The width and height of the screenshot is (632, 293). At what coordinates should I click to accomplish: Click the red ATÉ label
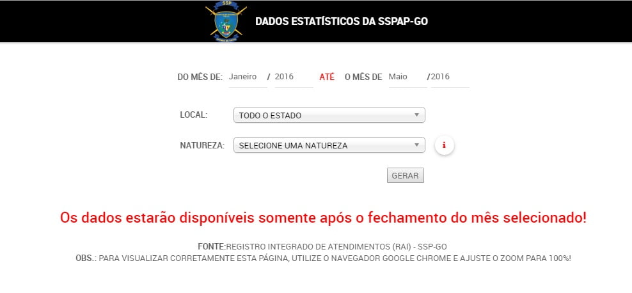tap(327, 77)
